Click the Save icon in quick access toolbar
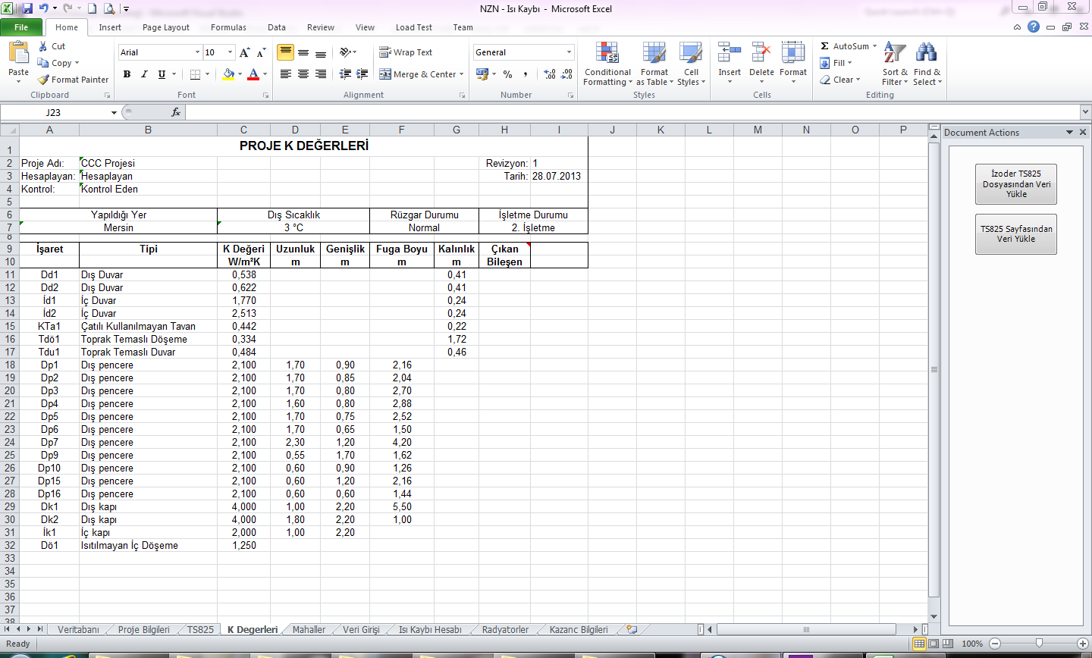Screen dimensions: 1092x658 (x=27, y=9)
